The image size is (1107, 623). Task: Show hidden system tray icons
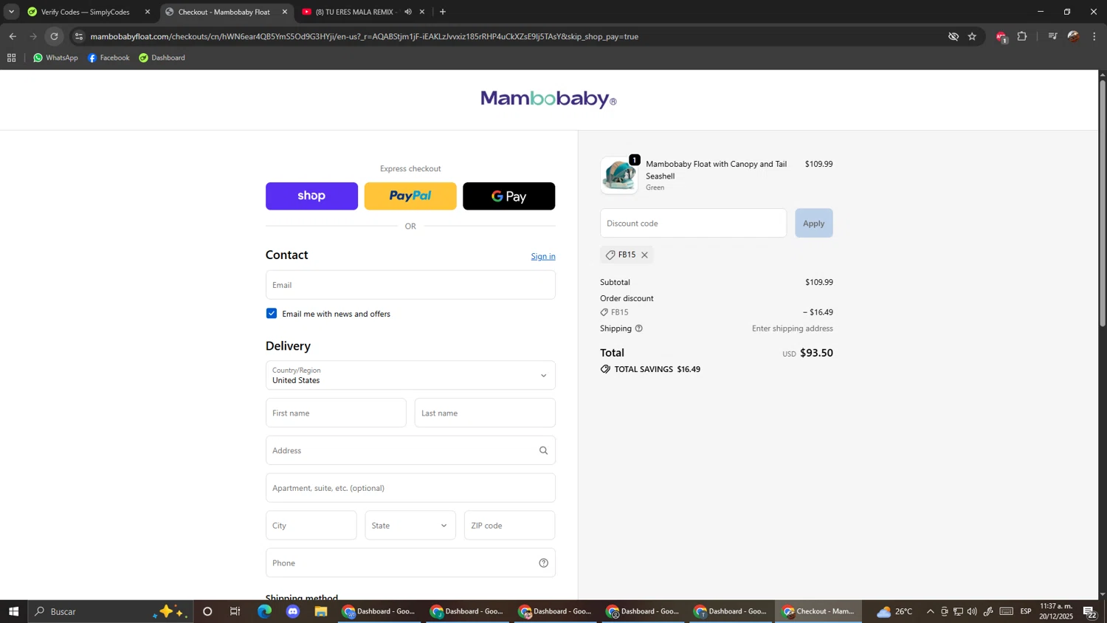(930, 612)
